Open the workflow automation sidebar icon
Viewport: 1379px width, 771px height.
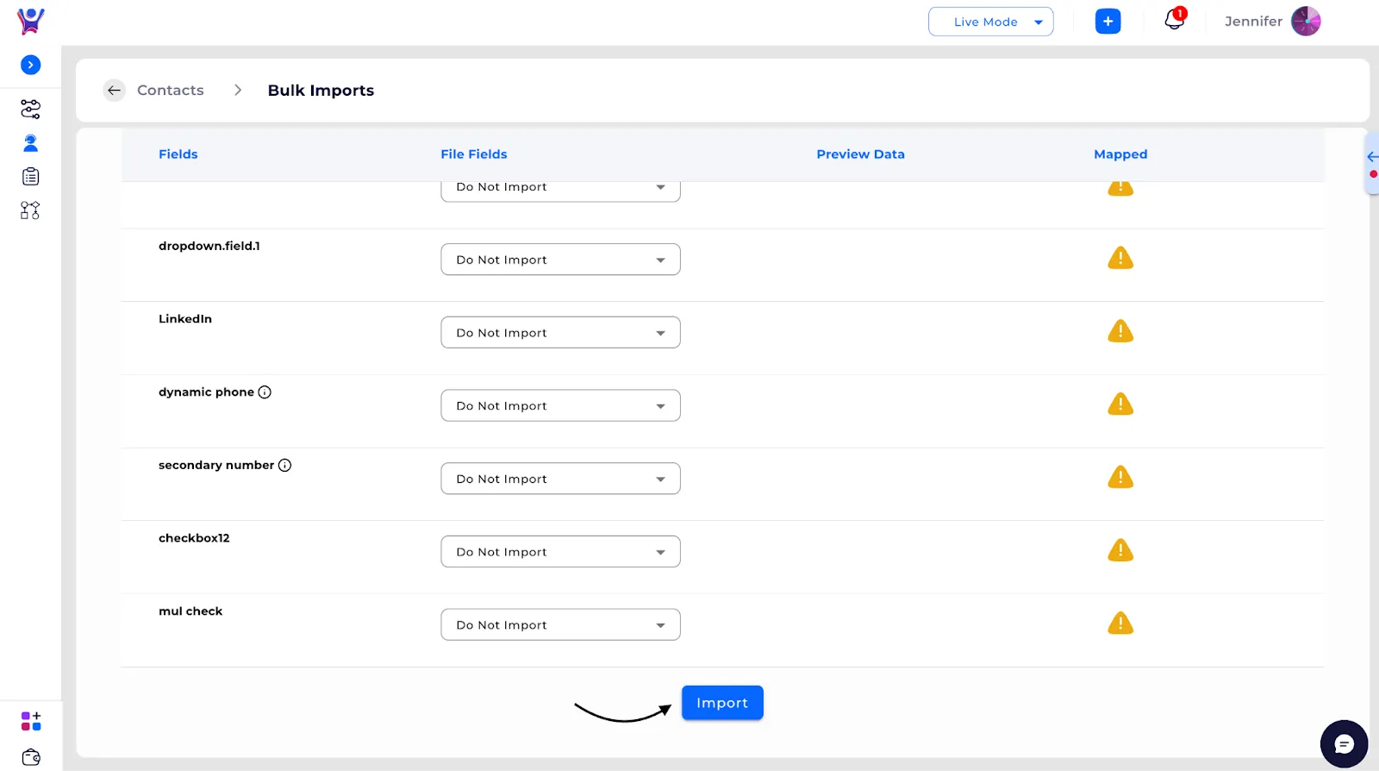pyautogui.click(x=30, y=210)
